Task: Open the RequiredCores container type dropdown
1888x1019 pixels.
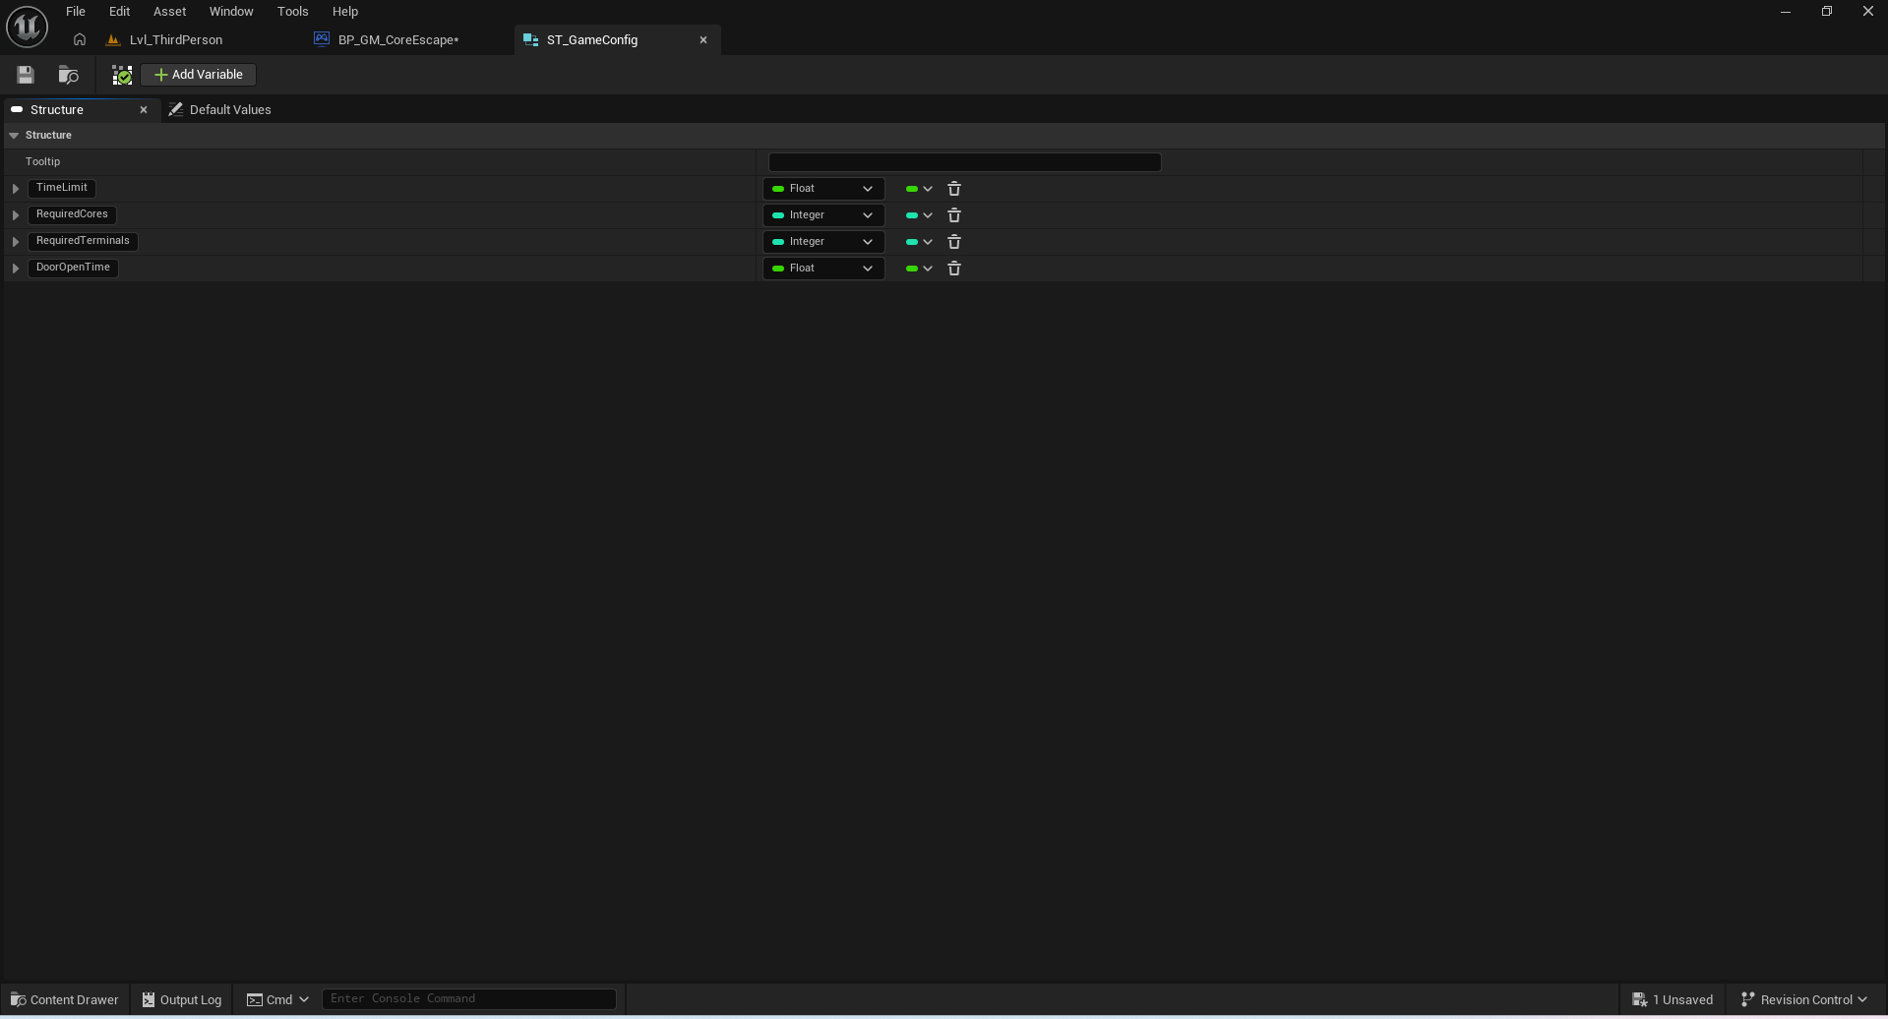Action: 919,215
